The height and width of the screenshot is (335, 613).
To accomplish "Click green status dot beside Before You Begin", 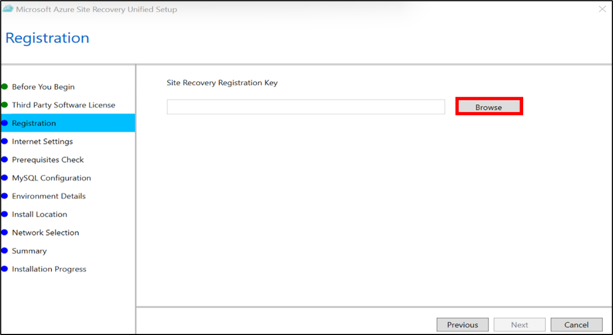I will [x=4, y=87].
